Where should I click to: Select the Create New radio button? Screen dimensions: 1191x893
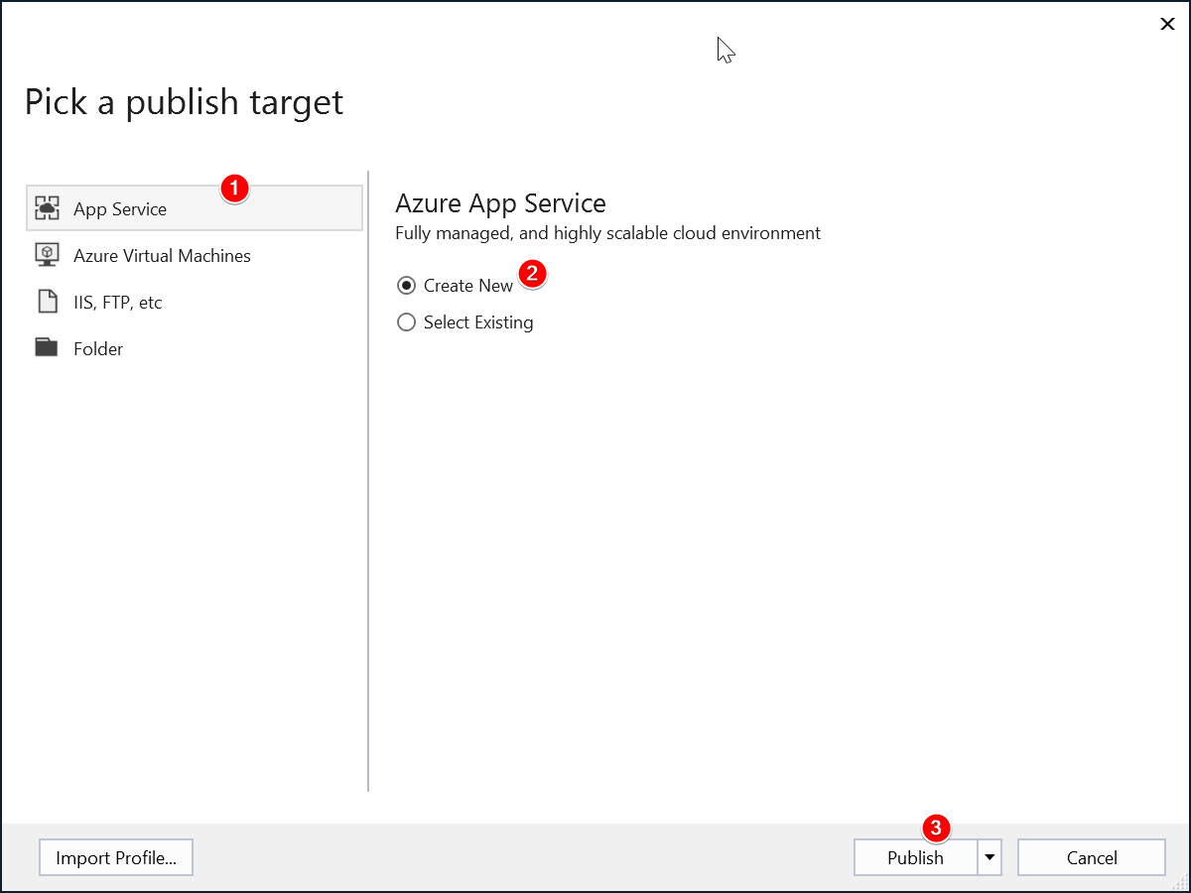(x=406, y=286)
